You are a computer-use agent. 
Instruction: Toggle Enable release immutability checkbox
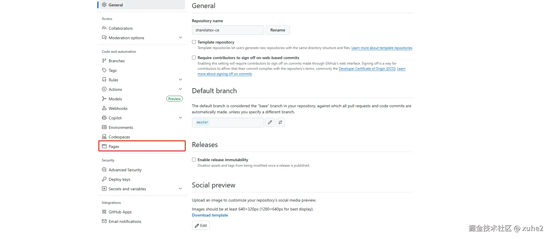point(194,160)
